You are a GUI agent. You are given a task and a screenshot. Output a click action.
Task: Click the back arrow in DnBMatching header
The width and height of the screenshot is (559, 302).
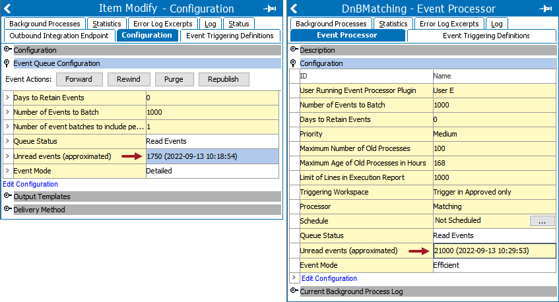(294, 9)
